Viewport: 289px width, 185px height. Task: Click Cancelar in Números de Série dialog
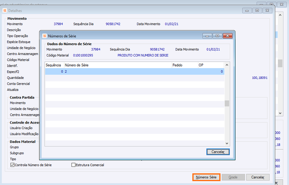[218, 152]
